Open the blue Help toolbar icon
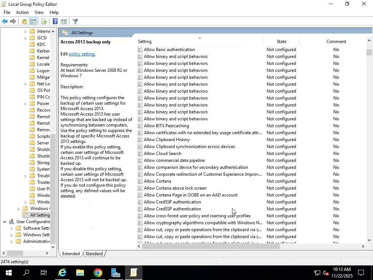The image size is (373, 280). tap(55, 22)
